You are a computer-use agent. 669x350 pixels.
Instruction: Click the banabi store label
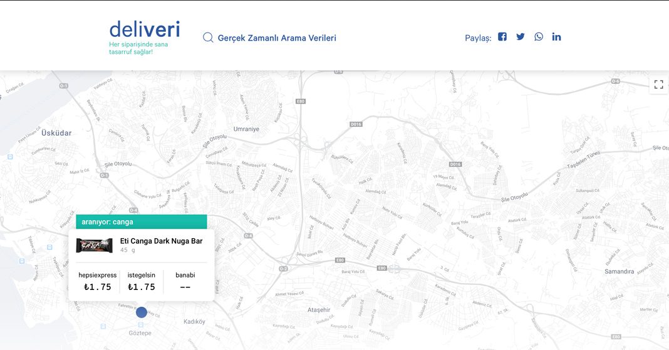[185, 275]
